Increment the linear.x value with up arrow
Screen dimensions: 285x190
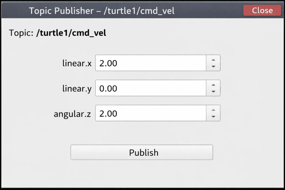(213, 60)
